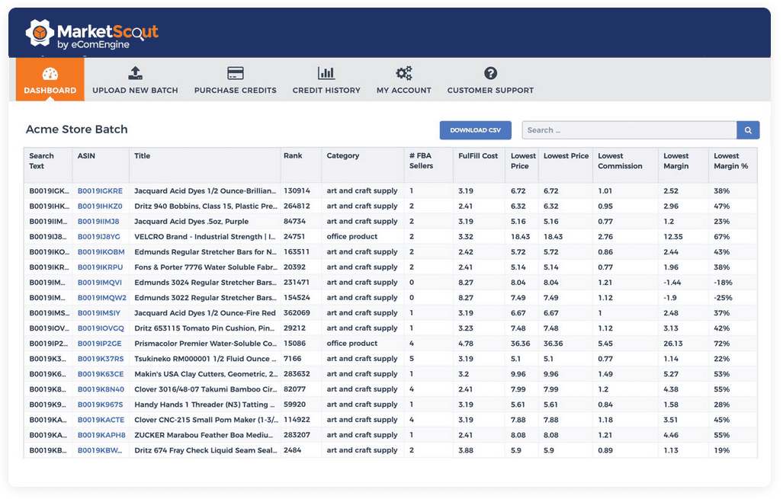Viewport: 783px width, 499px height.
Task: Select the Dashboard gauge icon
Action: click(49, 74)
